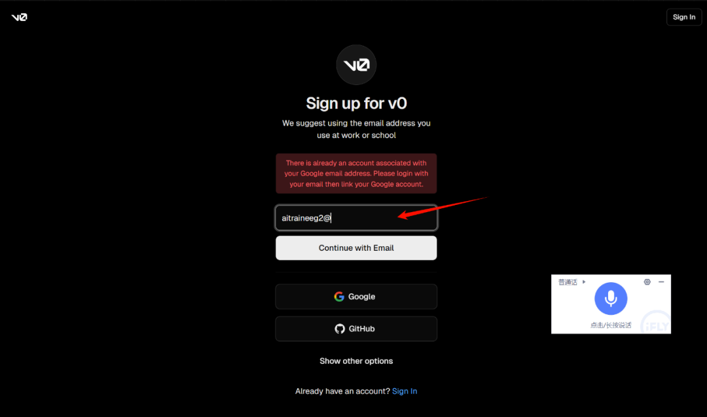
Task: Click the large circular v0 logo
Action: point(356,65)
